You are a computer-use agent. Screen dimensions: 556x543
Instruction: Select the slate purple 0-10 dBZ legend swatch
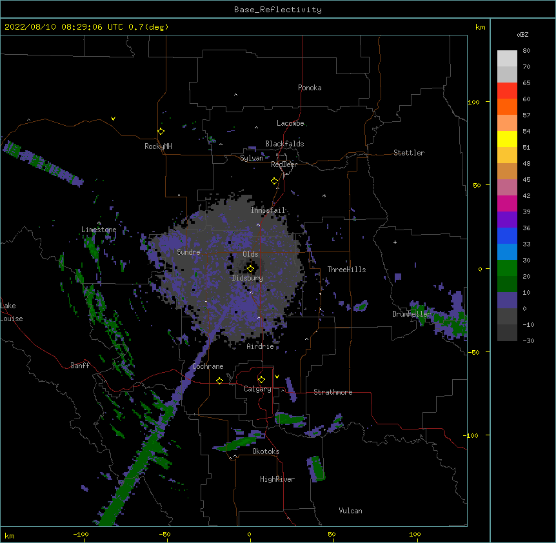click(x=507, y=301)
